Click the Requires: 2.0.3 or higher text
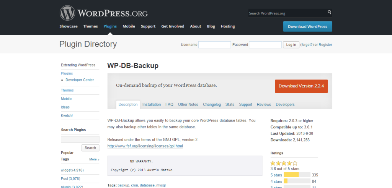The height and width of the screenshot is (188, 392). tap(292, 121)
